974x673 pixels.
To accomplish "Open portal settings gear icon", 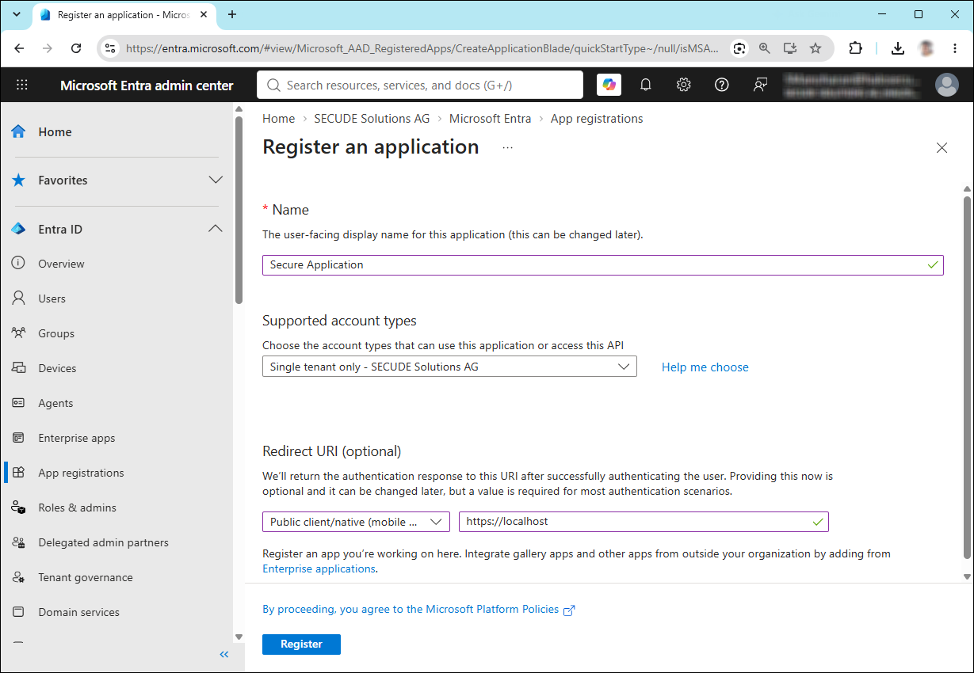I will tap(684, 85).
